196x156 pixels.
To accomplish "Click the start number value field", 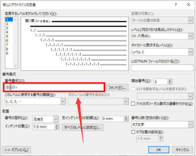I will pos(161,82).
